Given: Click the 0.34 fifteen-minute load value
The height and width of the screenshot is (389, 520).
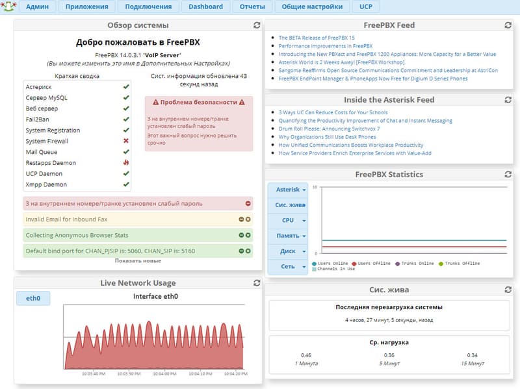Looking at the screenshot, I should (x=473, y=355).
